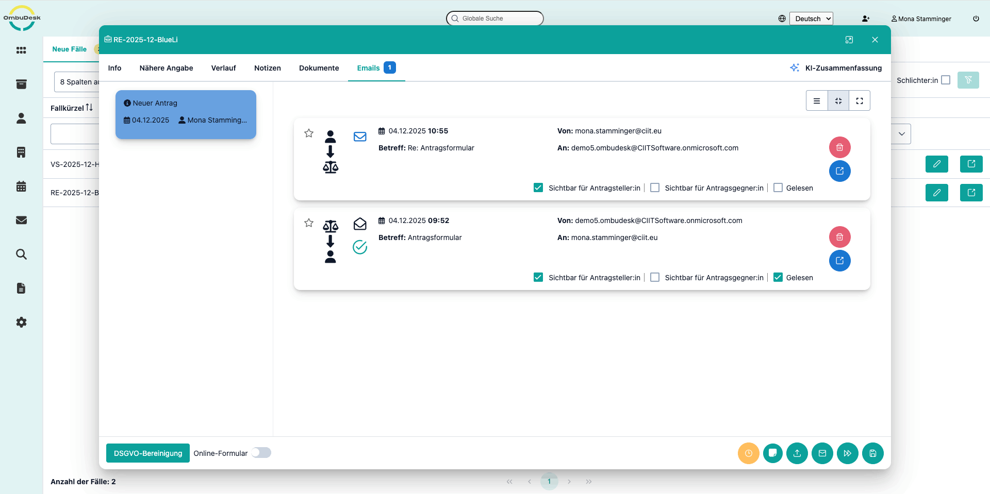Switch to the Dokumente tab
Viewport: 990px width, 494px height.
(x=319, y=68)
